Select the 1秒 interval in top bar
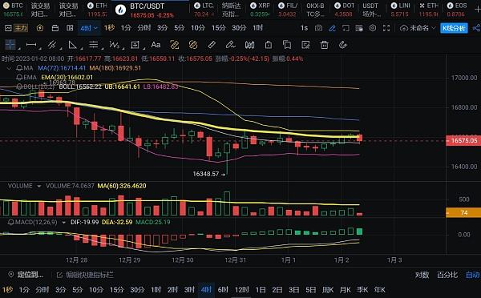The width and height of the screenshot is (481, 298). 109,28
